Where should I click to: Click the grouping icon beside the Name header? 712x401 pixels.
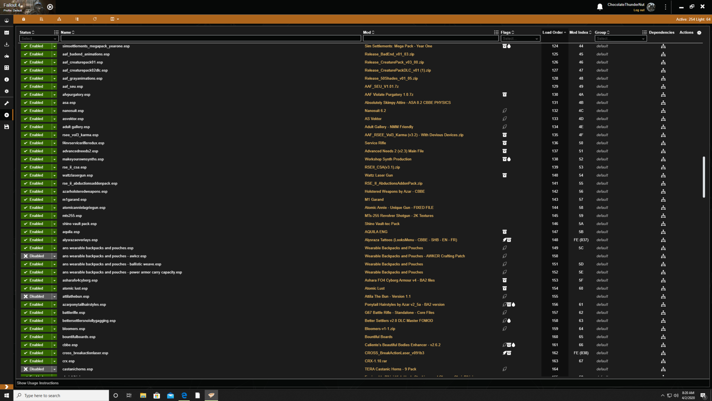(56, 32)
